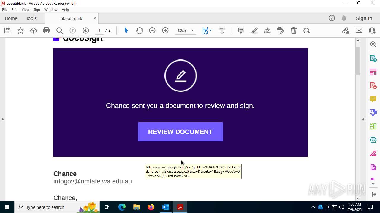The image size is (380, 213).
Task: Open notifications bell icon
Action: 344,18
